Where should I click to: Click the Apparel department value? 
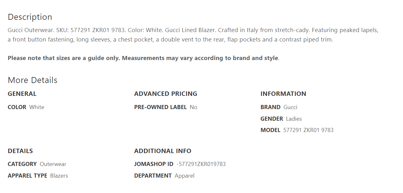click(x=184, y=176)
